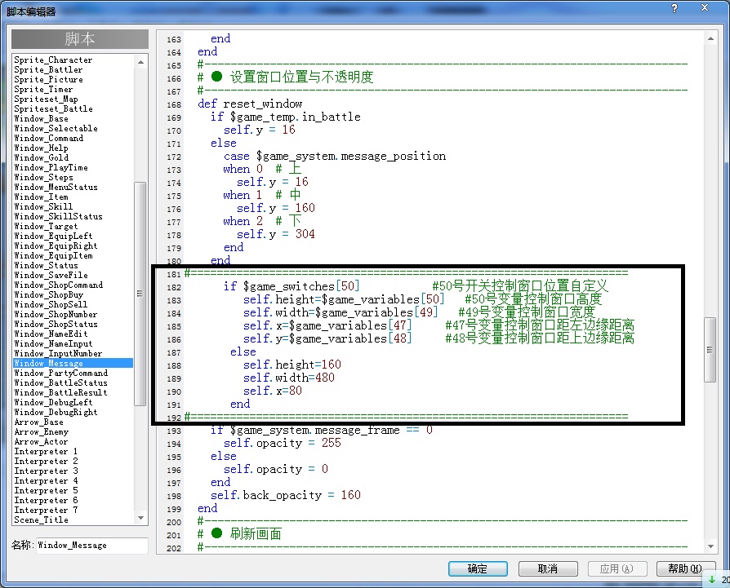This screenshot has height=588, width=730.
Task: Click the code editor vertical scrollbar thumb
Action: coord(710,350)
